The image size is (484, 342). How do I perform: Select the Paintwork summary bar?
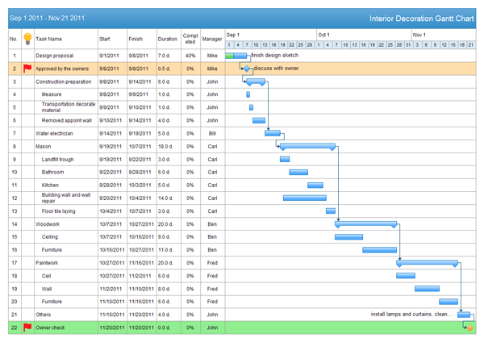(428, 262)
